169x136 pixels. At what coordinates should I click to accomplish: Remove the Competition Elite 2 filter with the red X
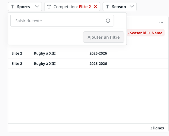point(95,7)
